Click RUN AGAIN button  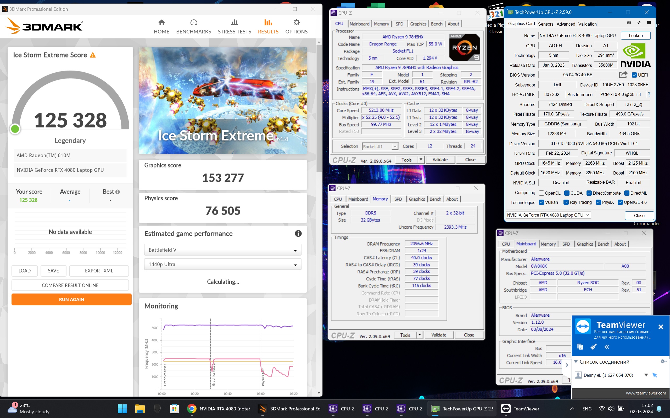pos(71,299)
